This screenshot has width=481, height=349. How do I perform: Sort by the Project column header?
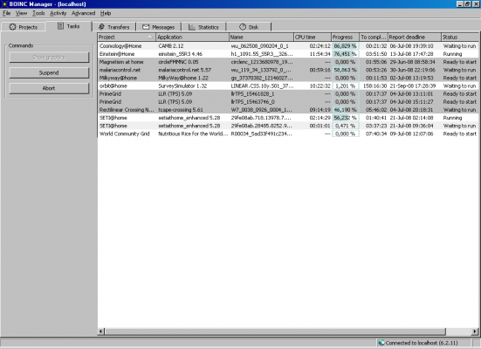pos(127,37)
